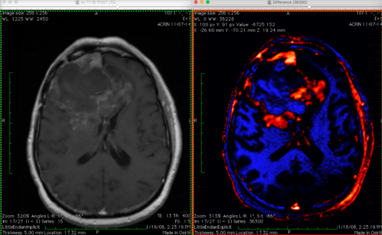The height and width of the screenshot is (235, 382).
Task: Click the Difference window document proxy icon
Action: pos(269,3)
